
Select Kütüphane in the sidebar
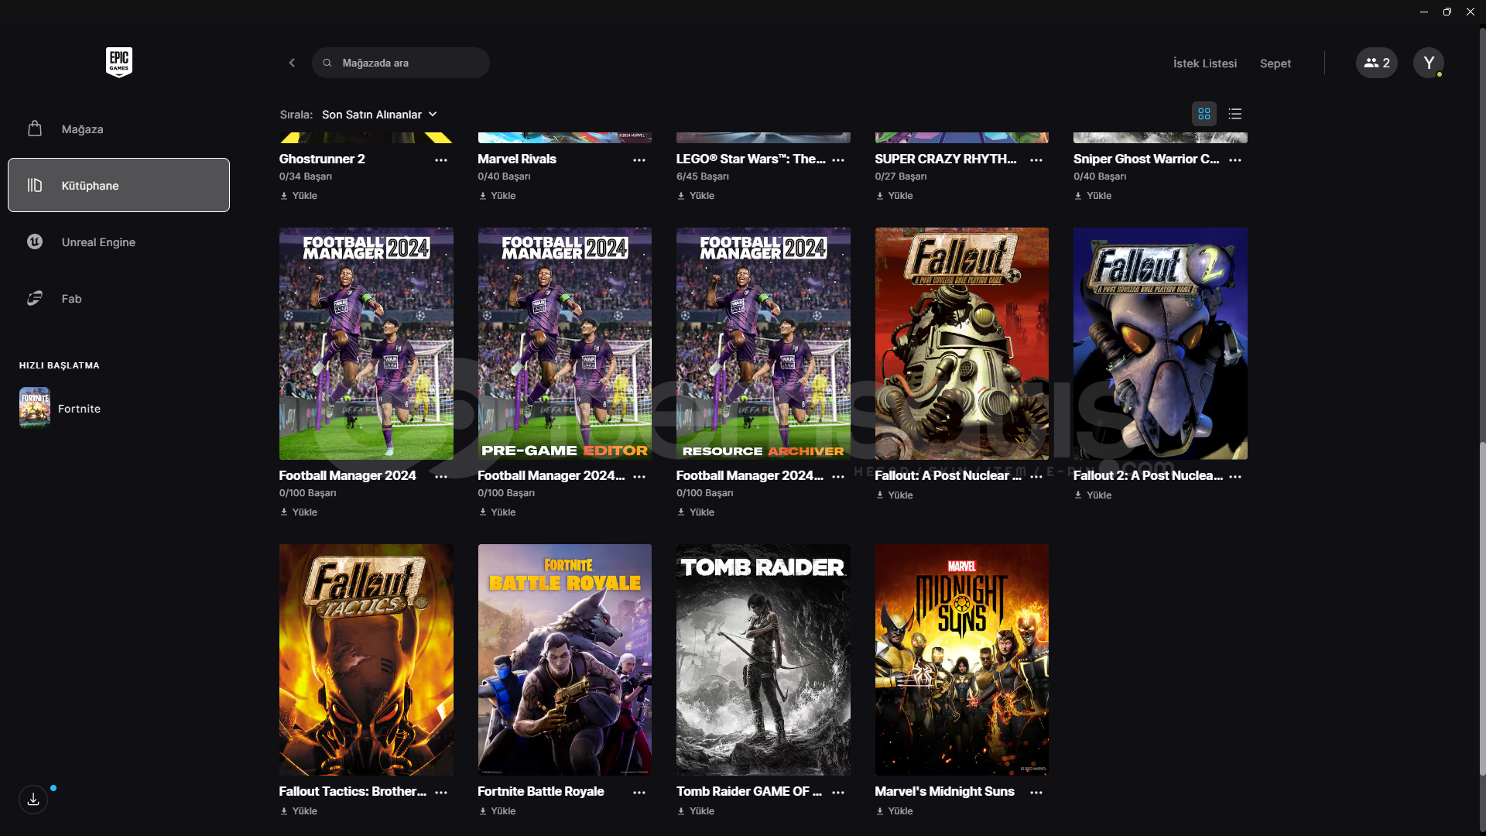tap(118, 185)
